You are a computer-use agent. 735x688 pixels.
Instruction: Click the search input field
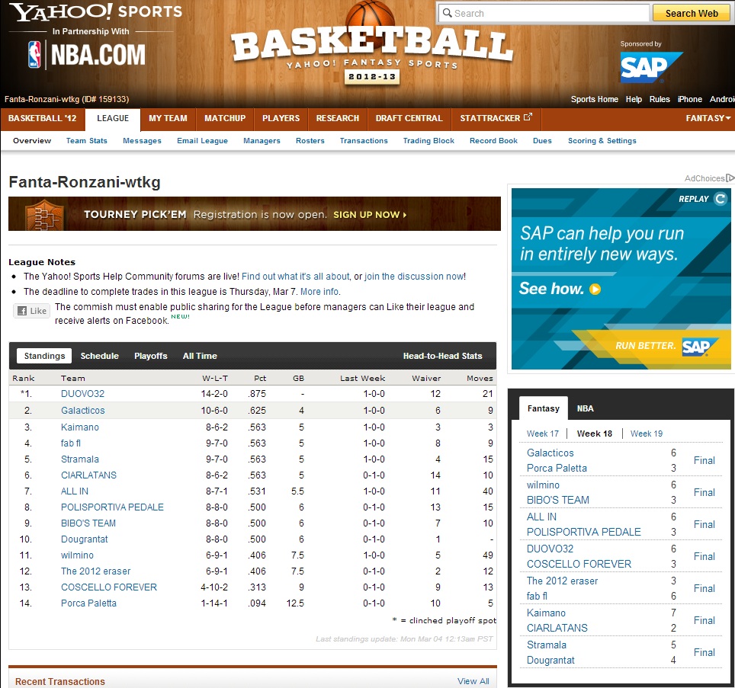[x=544, y=13]
